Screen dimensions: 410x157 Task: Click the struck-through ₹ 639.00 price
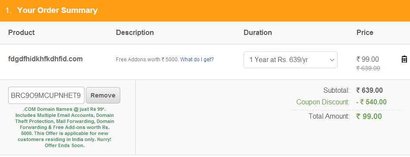[368, 68]
